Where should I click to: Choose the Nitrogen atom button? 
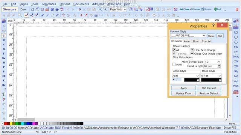(3, 45)
